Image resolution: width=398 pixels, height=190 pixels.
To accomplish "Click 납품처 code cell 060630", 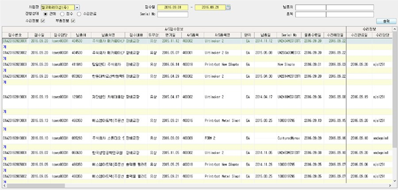I will click(81, 153).
